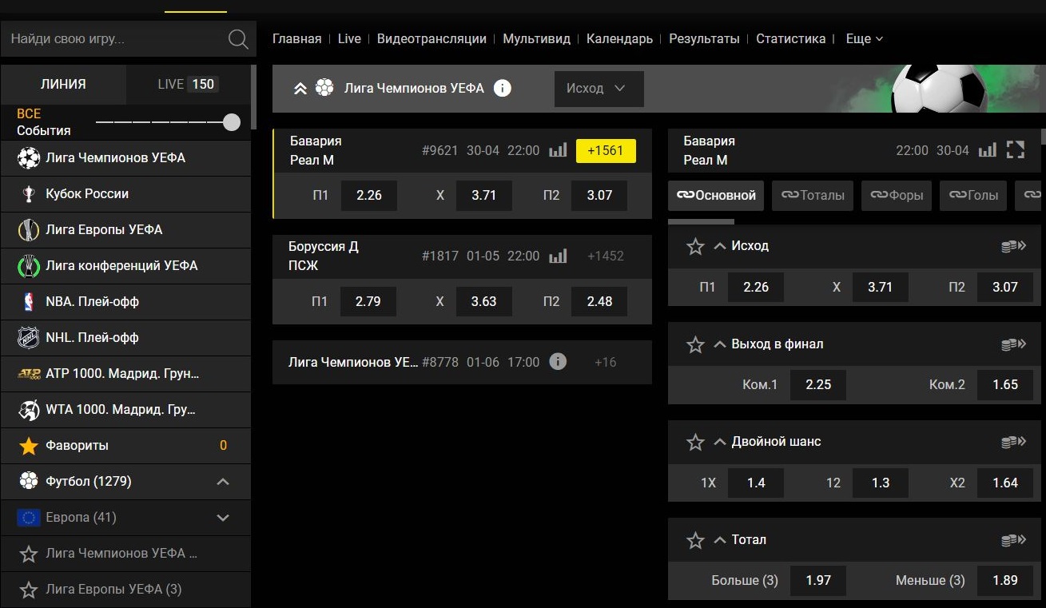This screenshot has height=608, width=1046.
Task: Select Форы market tab
Action: pos(897,195)
